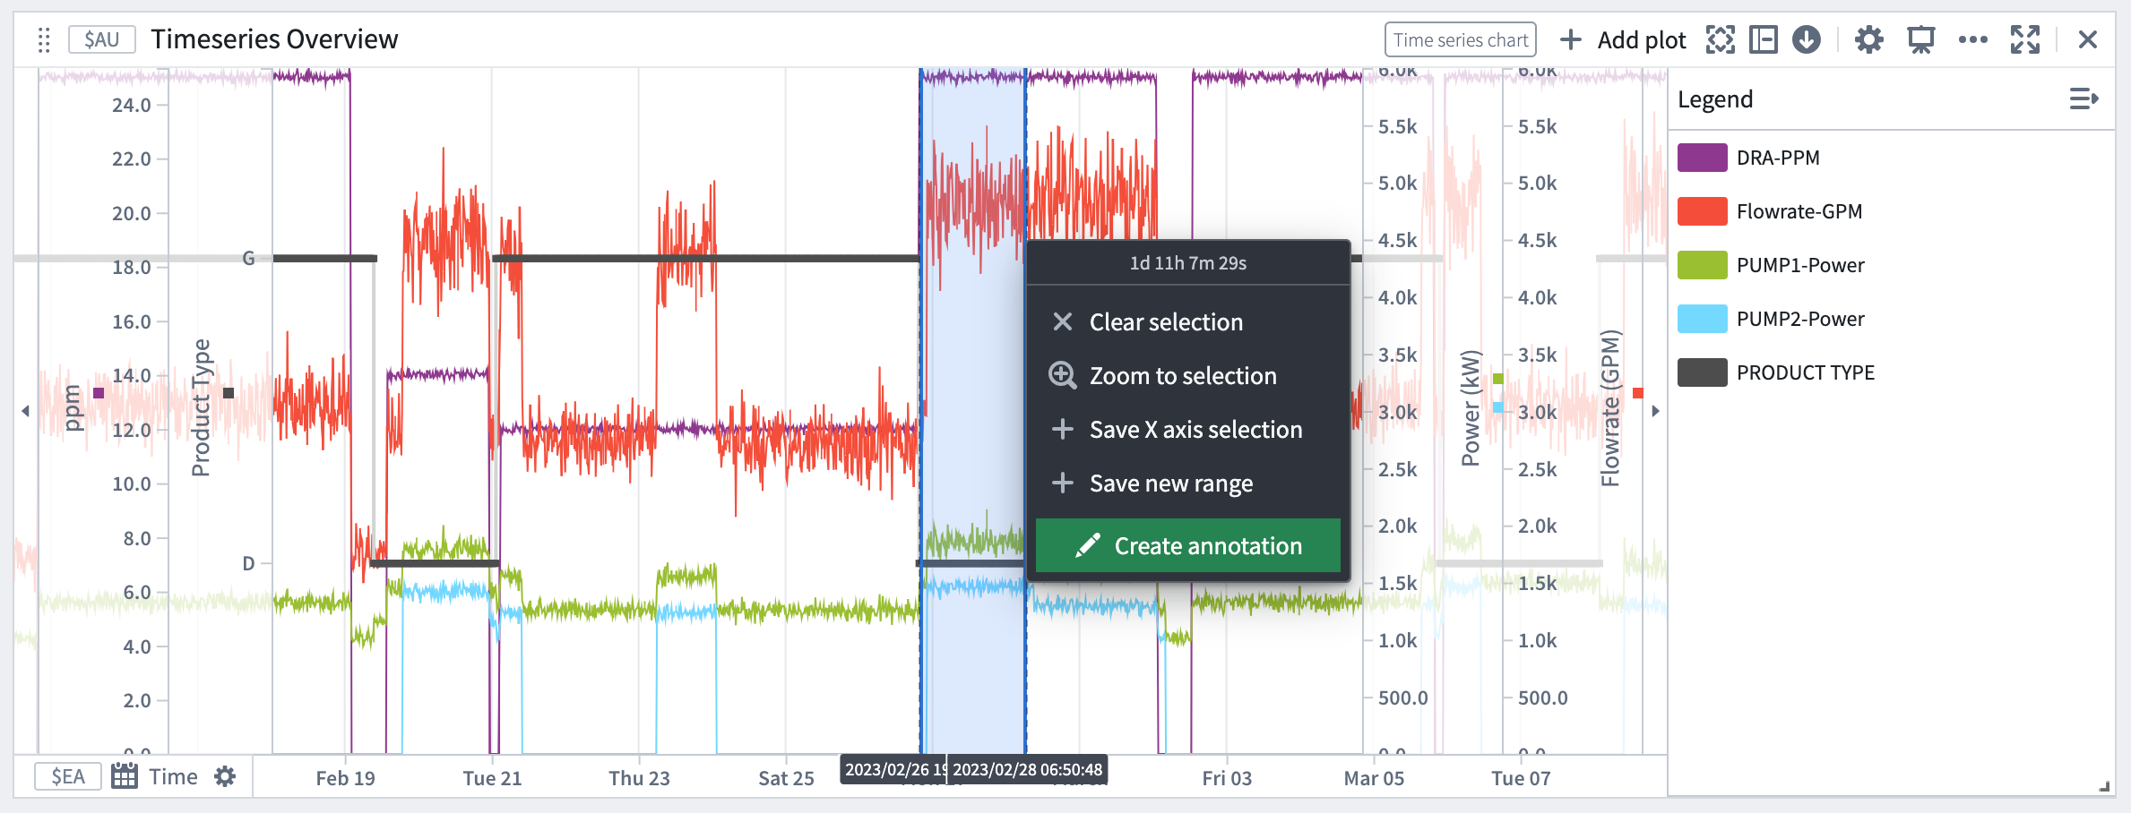Open the three-dot more options menu
The height and width of the screenshot is (813, 2131).
click(1972, 39)
